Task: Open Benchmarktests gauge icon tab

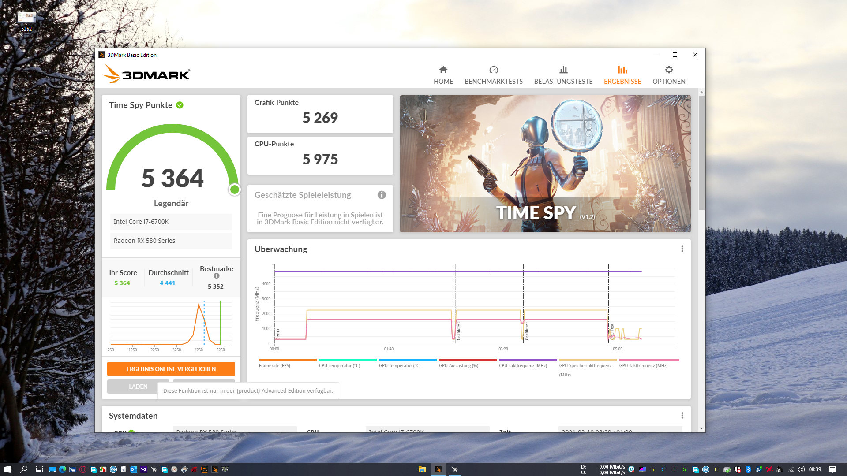Action: point(493,70)
